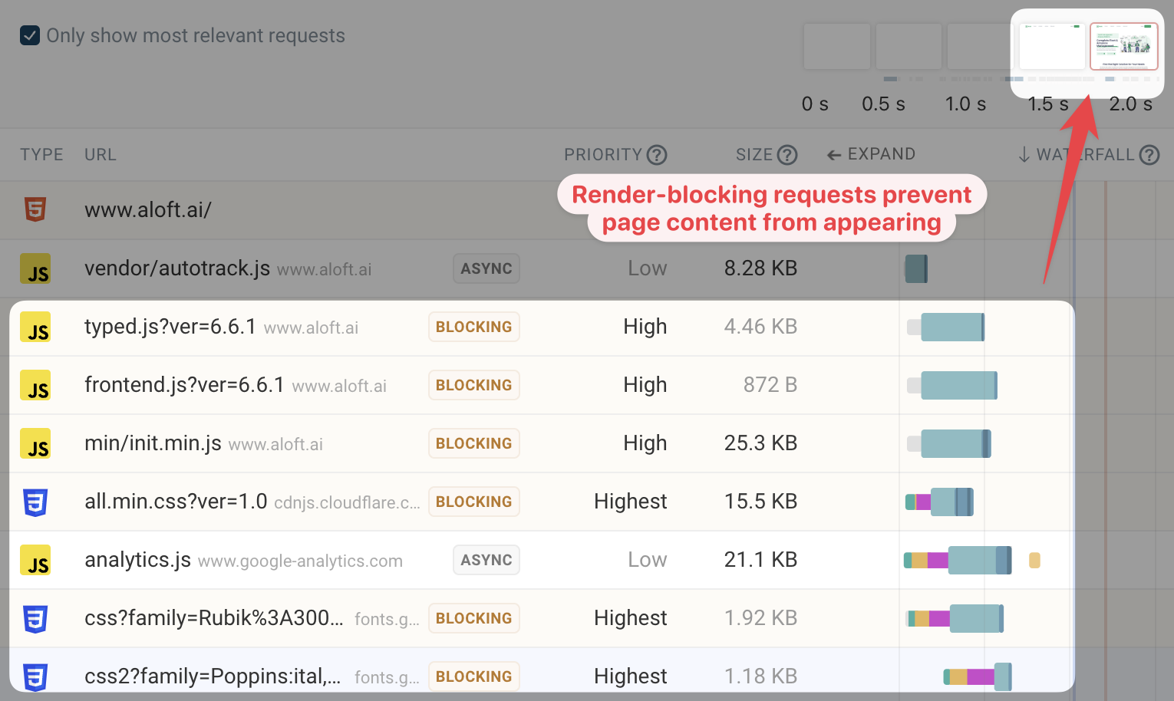This screenshot has height=701, width=1174.
Task: Click the waterfall bar for autotrack.js
Action: [916, 268]
